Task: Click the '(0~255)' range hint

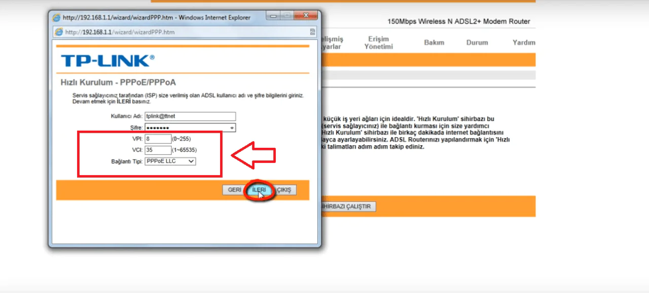Action: [x=182, y=139]
